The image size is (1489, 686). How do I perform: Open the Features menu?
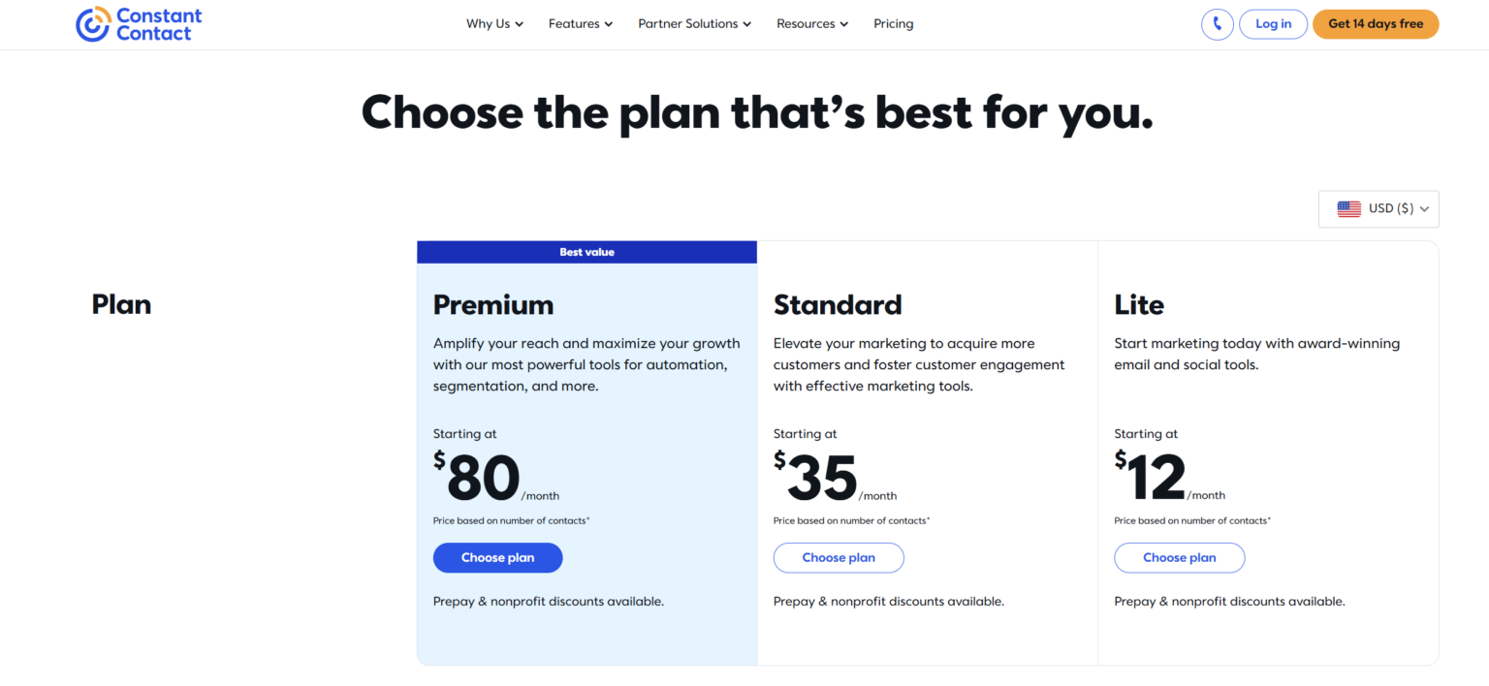(x=573, y=23)
